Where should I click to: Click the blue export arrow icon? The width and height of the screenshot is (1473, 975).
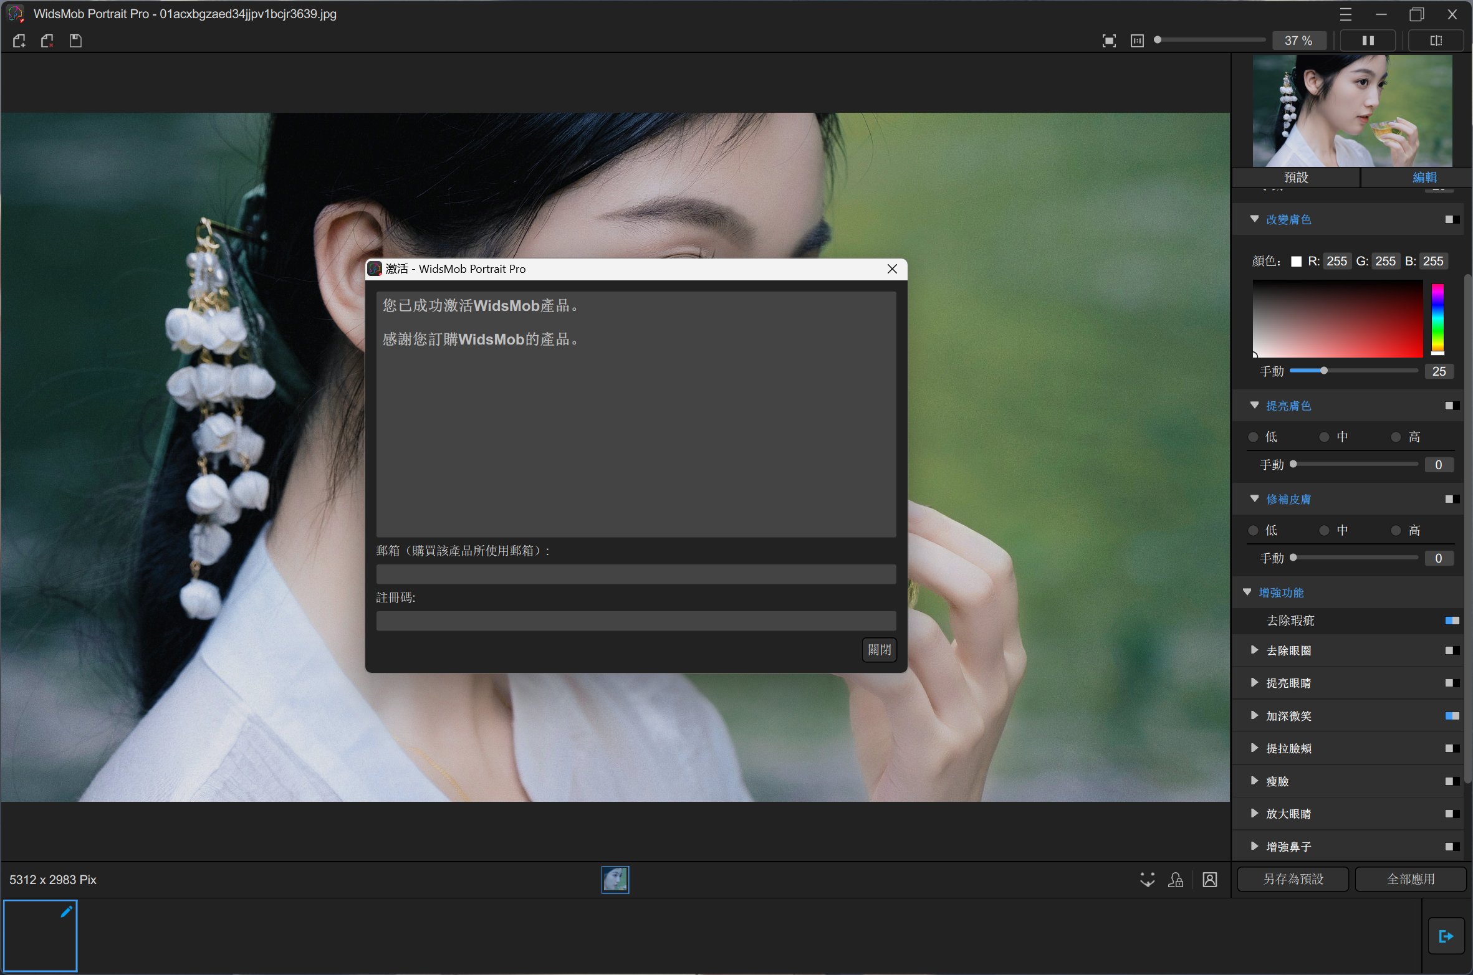pyautogui.click(x=1446, y=936)
